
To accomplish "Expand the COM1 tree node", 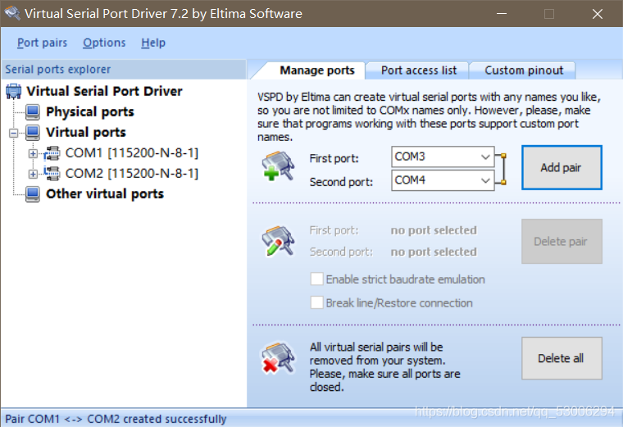I will pos(33,153).
